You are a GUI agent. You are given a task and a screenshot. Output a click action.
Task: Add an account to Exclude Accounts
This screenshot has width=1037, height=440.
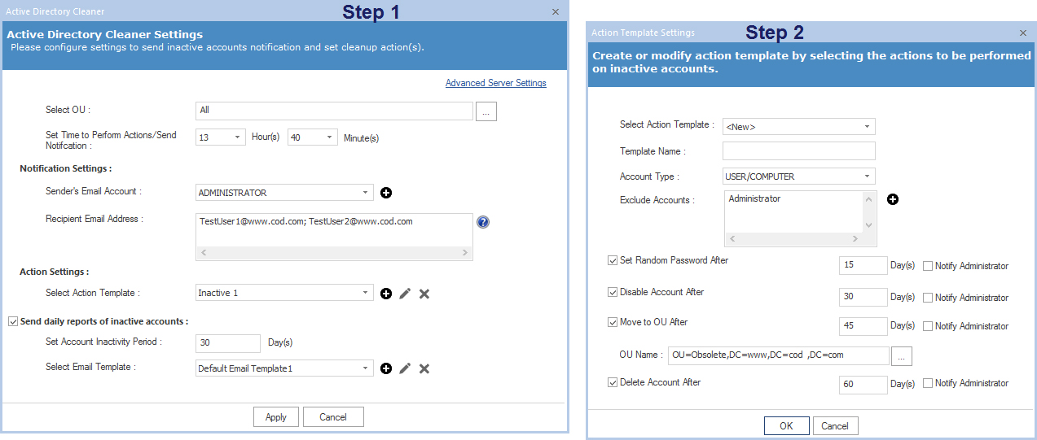[x=893, y=199]
